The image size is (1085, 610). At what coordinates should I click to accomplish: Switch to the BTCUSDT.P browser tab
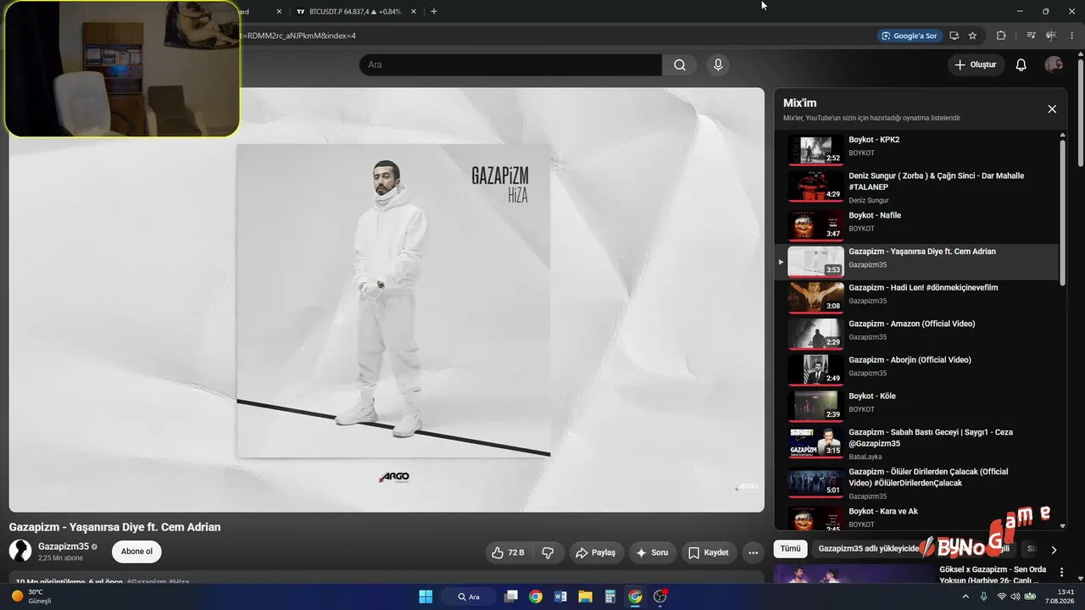[x=353, y=12]
